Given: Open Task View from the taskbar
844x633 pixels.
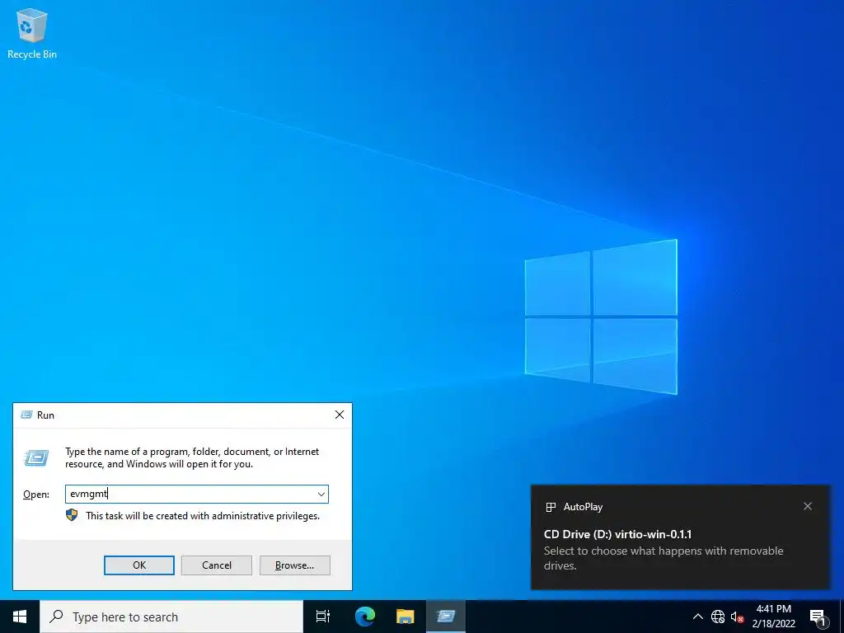Looking at the screenshot, I should click(x=323, y=617).
